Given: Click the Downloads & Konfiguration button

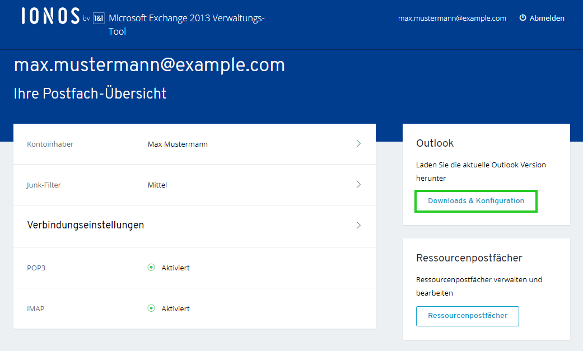Looking at the screenshot, I should (x=476, y=201).
